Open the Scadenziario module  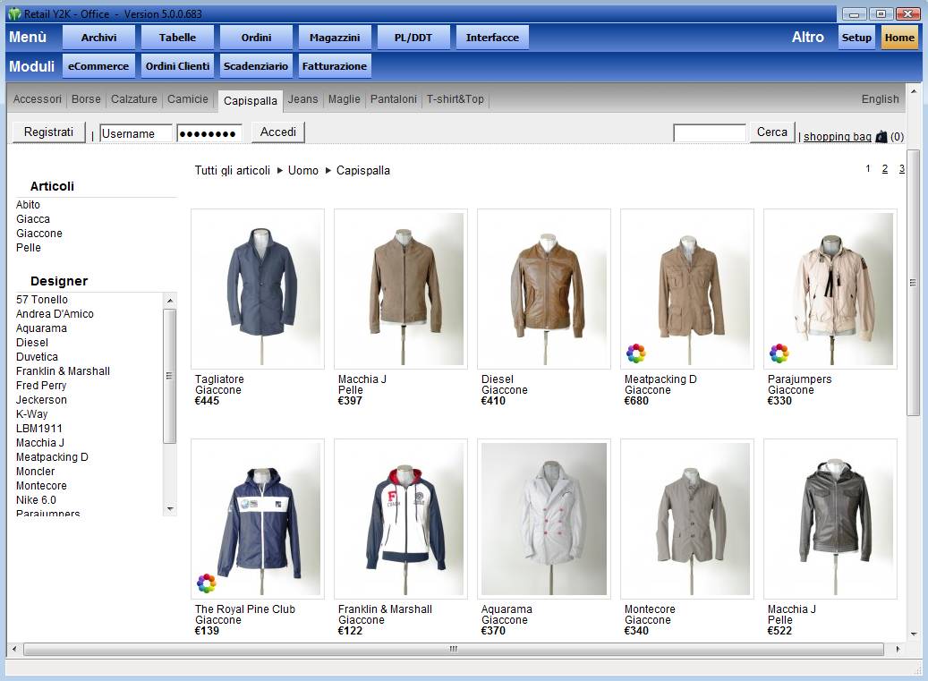256,66
